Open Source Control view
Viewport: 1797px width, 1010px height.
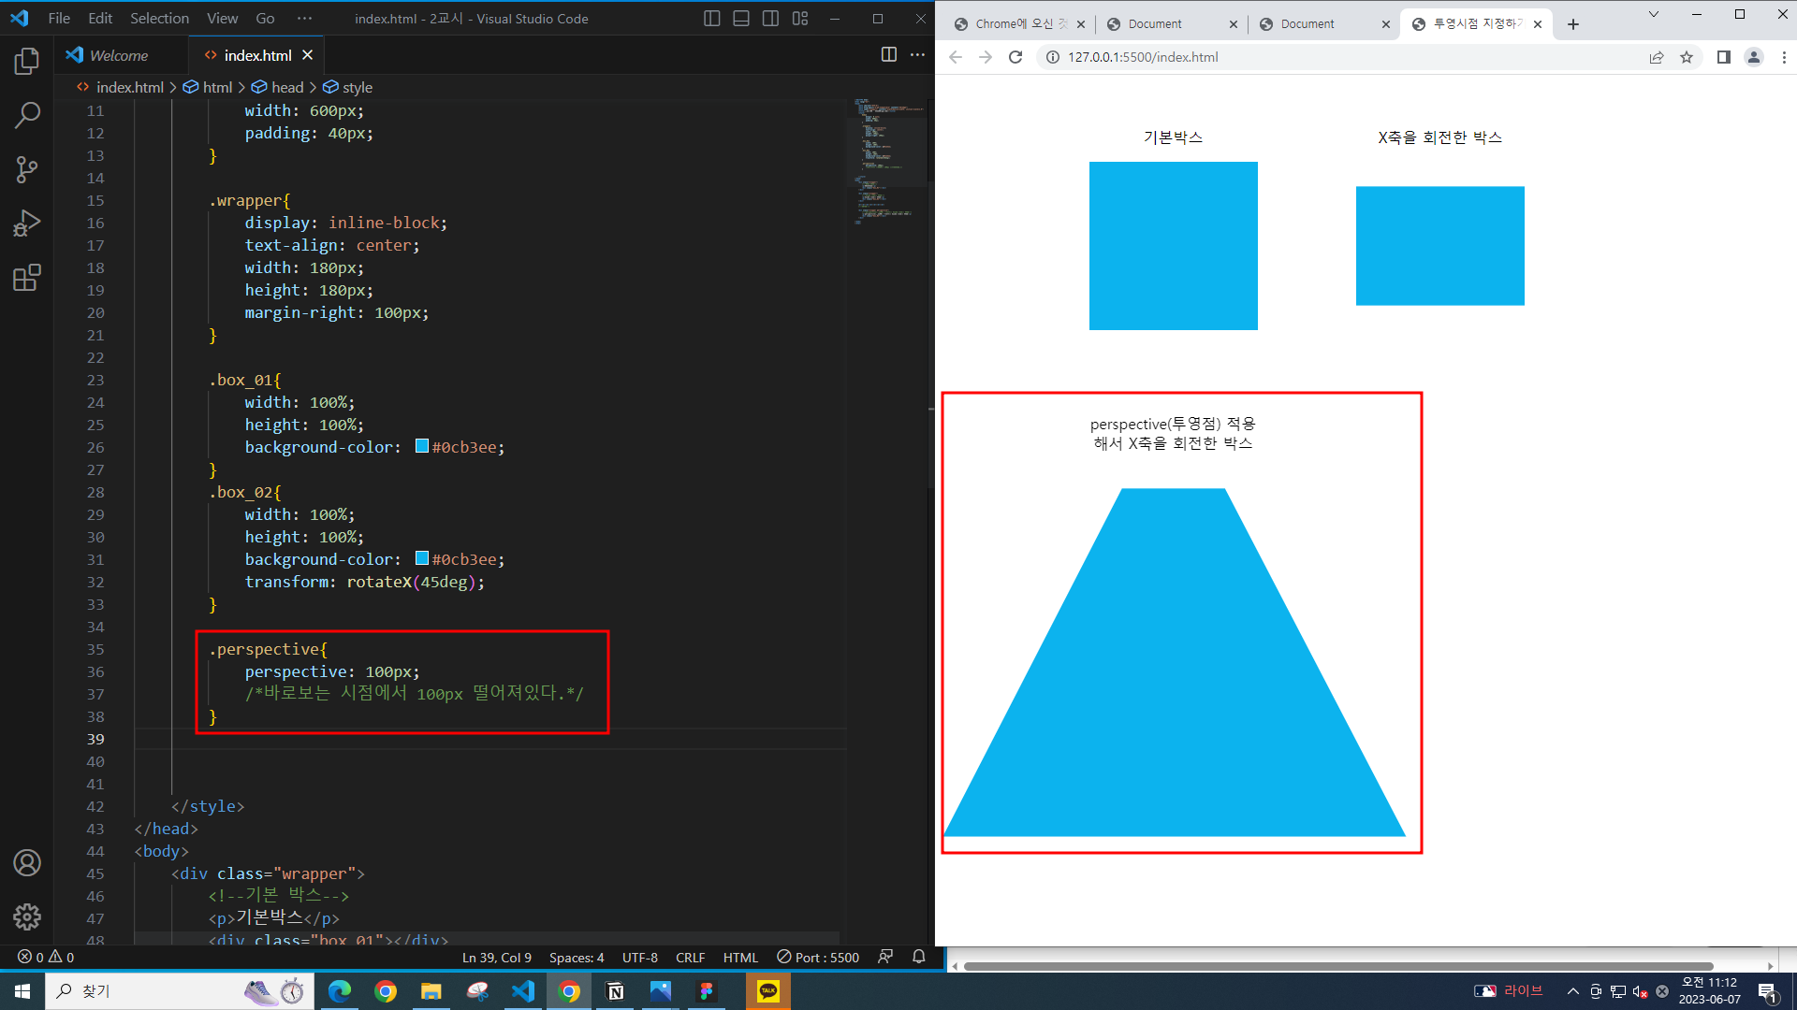point(27,169)
